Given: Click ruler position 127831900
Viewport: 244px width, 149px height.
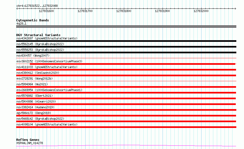Looking at the screenshot, I should click(x=162, y=11).
